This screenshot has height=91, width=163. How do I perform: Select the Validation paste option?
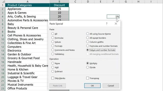tap(58, 54)
